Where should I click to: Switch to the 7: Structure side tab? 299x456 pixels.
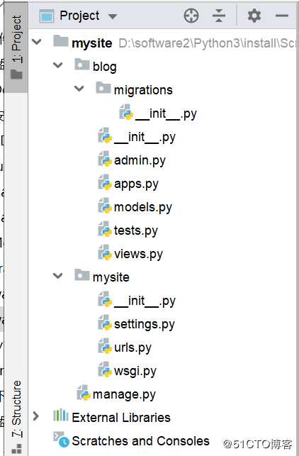16,416
